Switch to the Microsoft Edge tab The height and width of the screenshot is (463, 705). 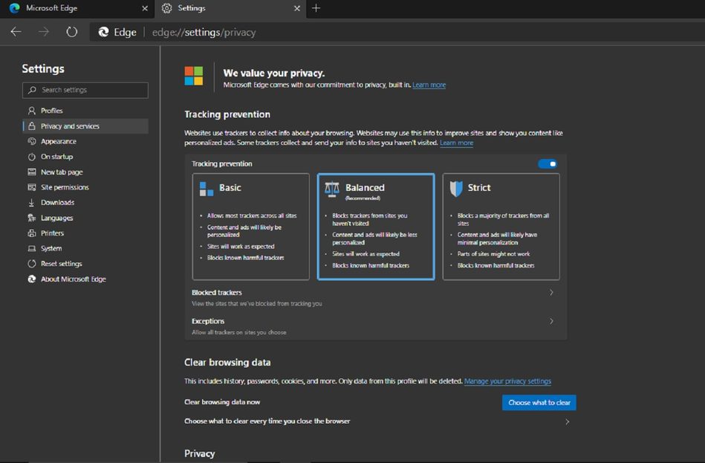tap(77, 8)
